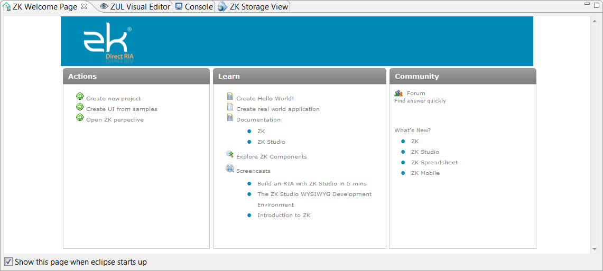Click the eye icon on the ZUL Visual Editor tab
Image resolution: width=603 pixels, height=271 pixels.
104,6
